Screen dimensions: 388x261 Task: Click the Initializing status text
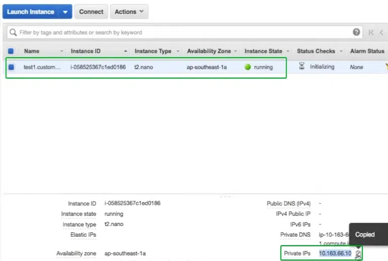pyautogui.click(x=322, y=67)
